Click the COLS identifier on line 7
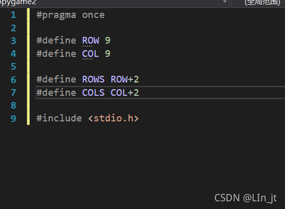 (x=93, y=93)
